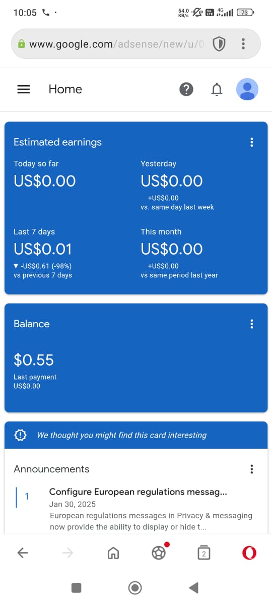Open the tabs switcher showing 2
Viewport: 272px width, 605px height.
coord(203,553)
